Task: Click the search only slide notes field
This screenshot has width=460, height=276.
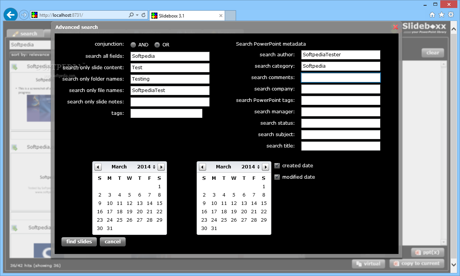Action: pyautogui.click(x=170, y=102)
